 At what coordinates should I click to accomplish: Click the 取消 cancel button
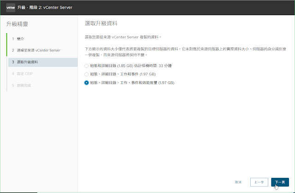point(238,182)
